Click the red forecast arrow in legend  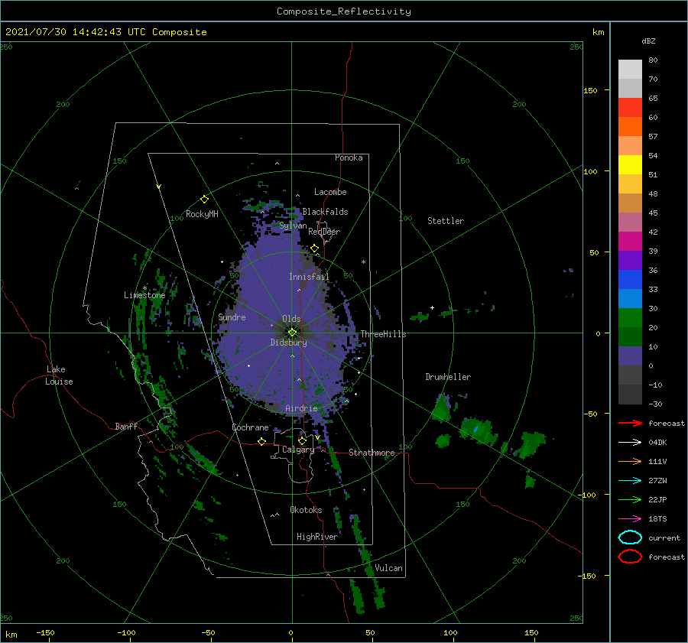[630, 423]
